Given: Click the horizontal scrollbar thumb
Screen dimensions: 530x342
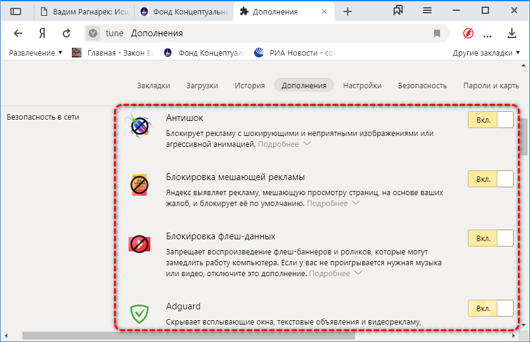Looking at the screenshot, I should pyautogui.click(x=188, y=335).
